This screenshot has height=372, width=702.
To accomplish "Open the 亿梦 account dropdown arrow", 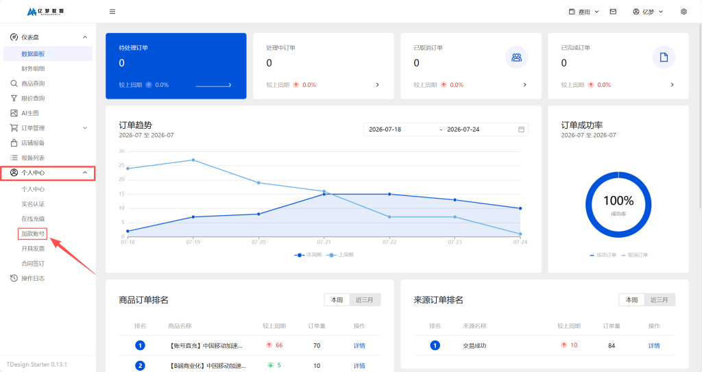I will (x=661, y=12).
